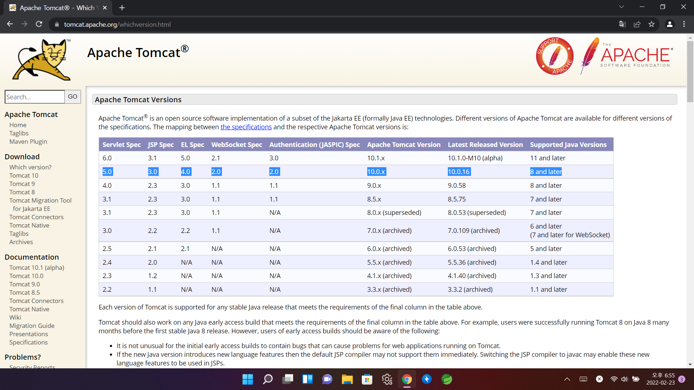This screenshot has height=390, width=694.
Task: Click the page vertical scrollbar
Action: [690, 72]
